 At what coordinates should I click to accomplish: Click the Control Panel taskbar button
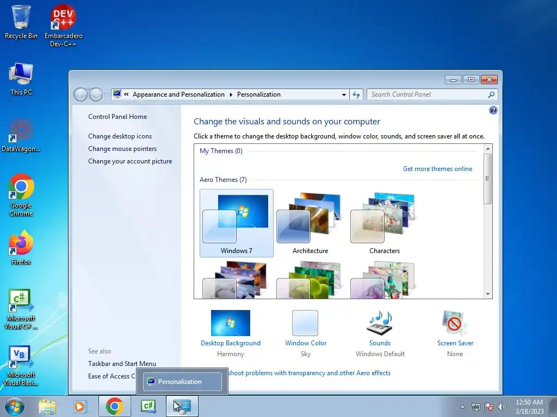[x=182, y=406]
